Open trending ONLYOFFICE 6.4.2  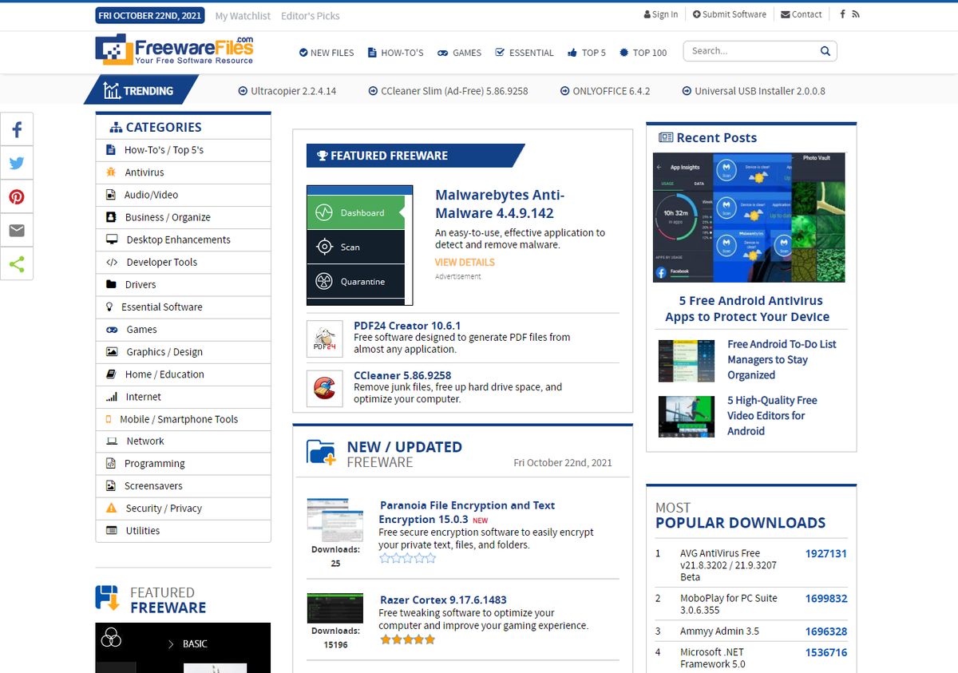(x=605, y=91)
